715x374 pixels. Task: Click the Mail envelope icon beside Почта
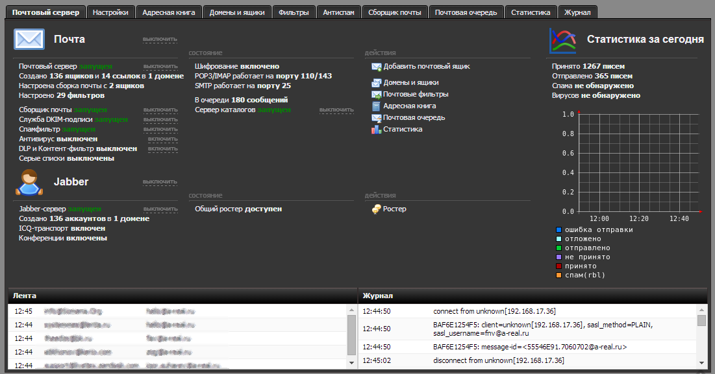(x=29, y=40)
